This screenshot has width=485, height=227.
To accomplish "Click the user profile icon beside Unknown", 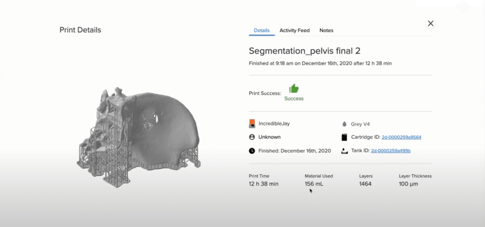I will pyautogui.click(x=252, y=137).
